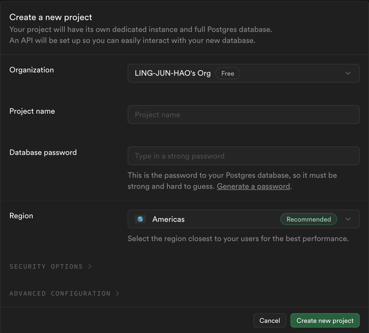The image size is (369, 333).
Task: Click the Organization field label
Action: [x=32, y=70]
